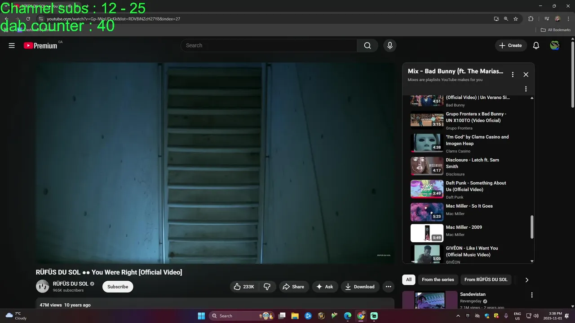Open Bad Bunny playlist entry 4:51

(x=467, y=100)
